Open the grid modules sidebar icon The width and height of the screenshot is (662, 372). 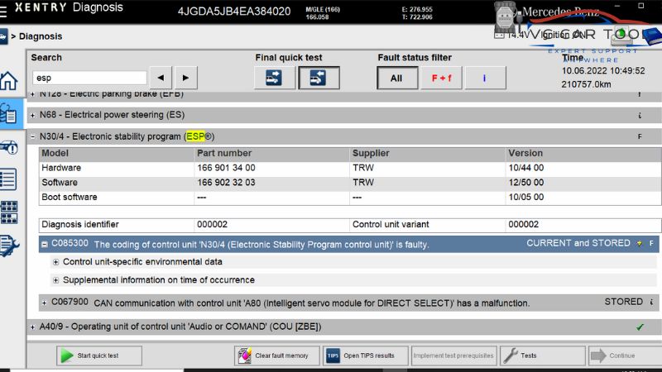point(8,211)
